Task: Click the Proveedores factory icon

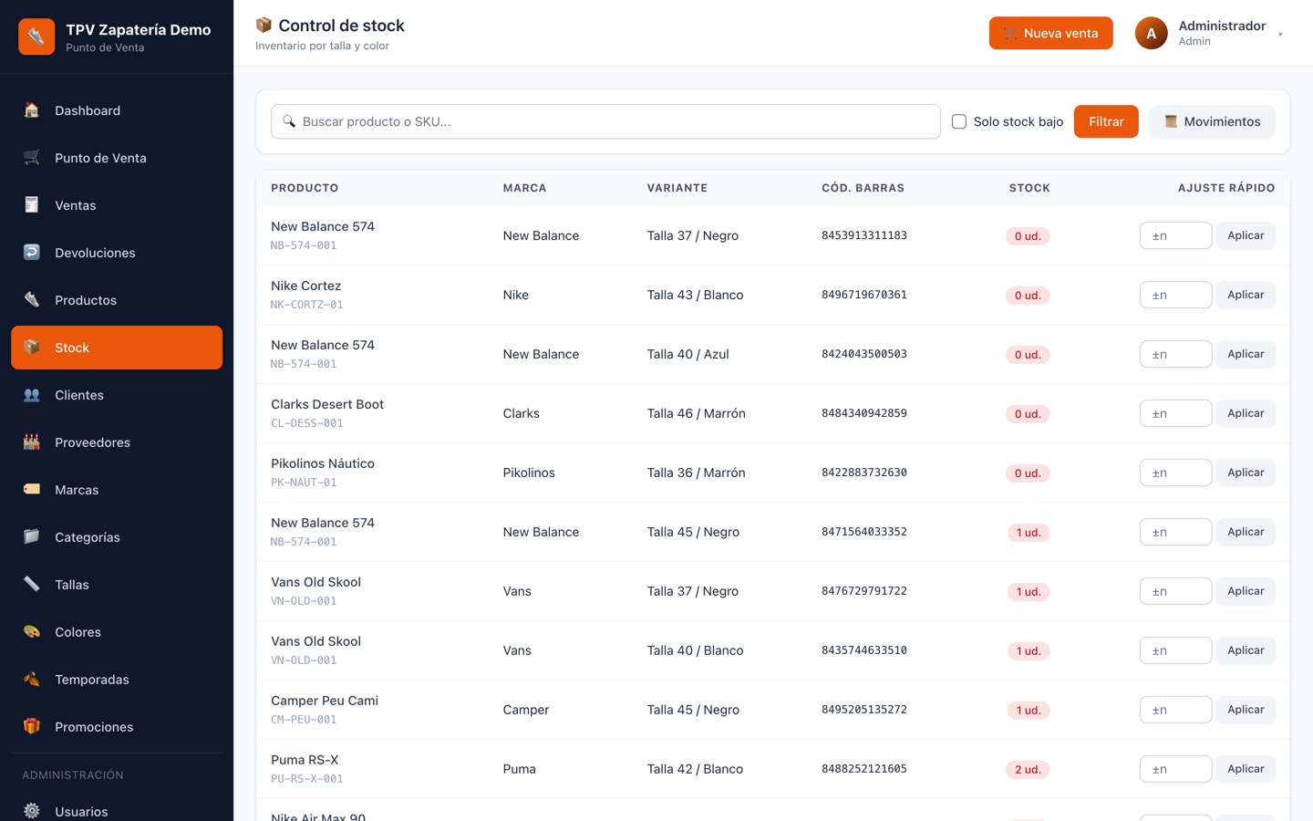Action: 32,442
